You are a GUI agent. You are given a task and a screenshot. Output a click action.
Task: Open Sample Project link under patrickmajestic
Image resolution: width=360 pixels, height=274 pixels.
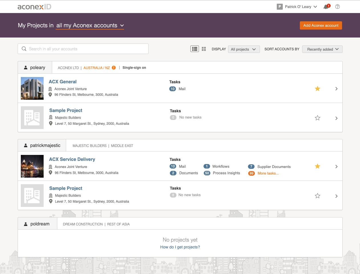66,188
